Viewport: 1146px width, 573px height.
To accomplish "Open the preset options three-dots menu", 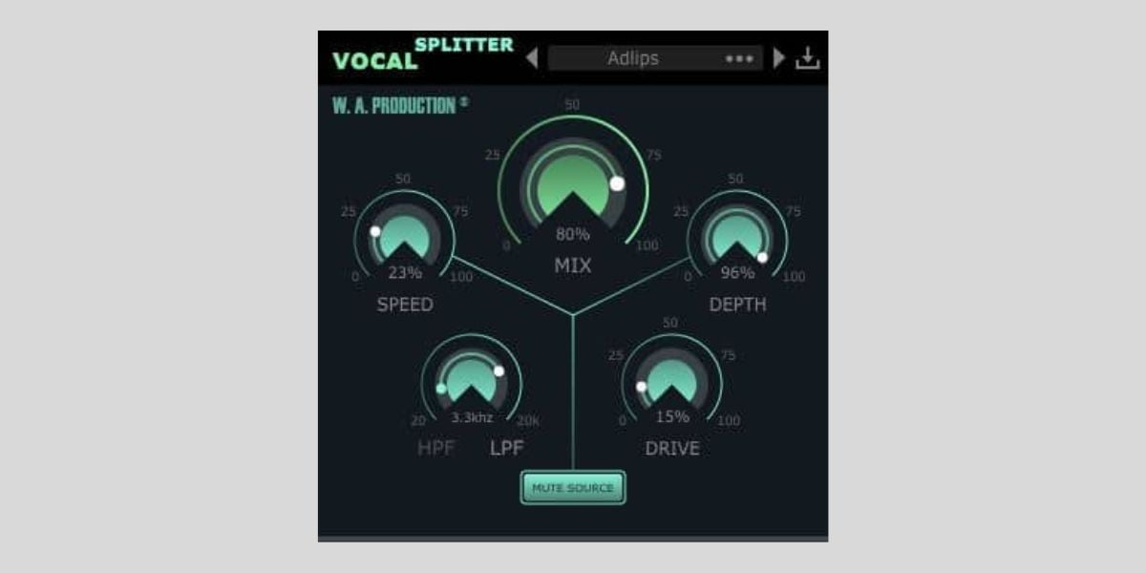I will click(x=739, y=58).
